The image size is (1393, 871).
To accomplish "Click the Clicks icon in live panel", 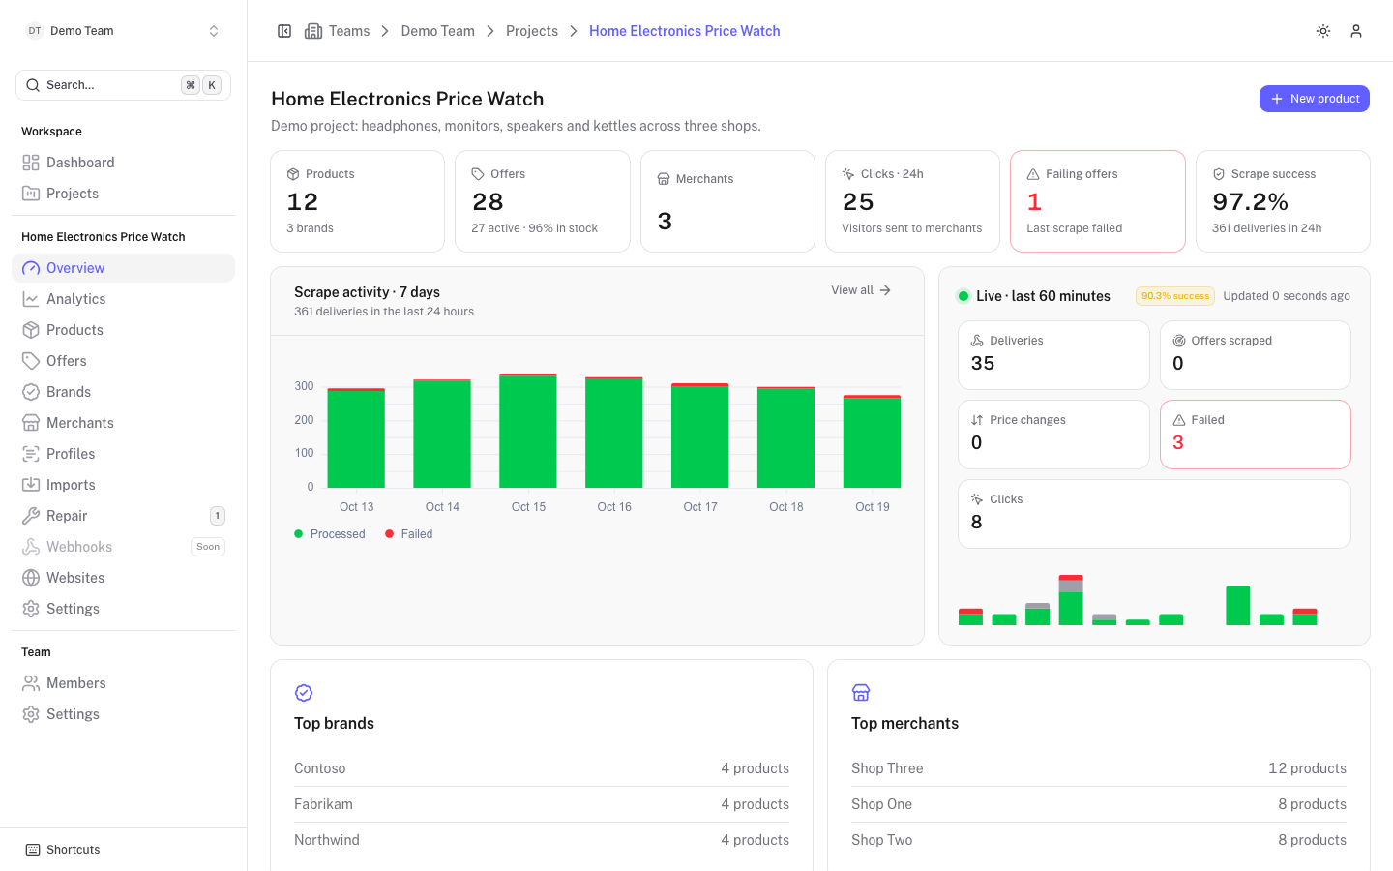I will [977, 499].
